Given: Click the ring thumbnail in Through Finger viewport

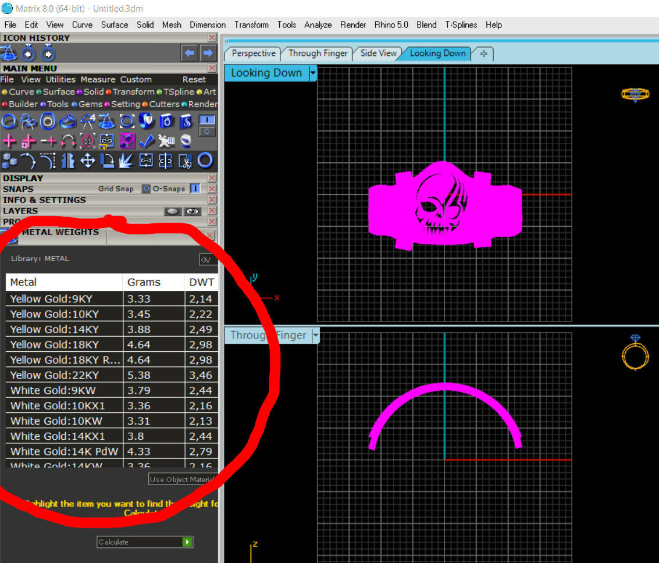Looking at the screenshot, I should 635,352.
